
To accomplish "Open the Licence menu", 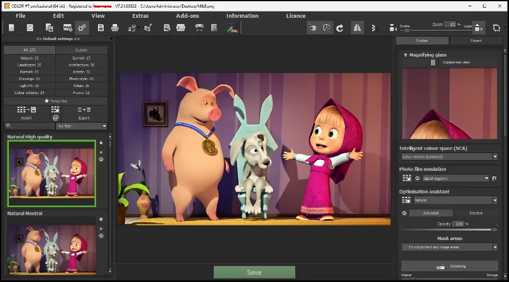I will coord(296,16).
